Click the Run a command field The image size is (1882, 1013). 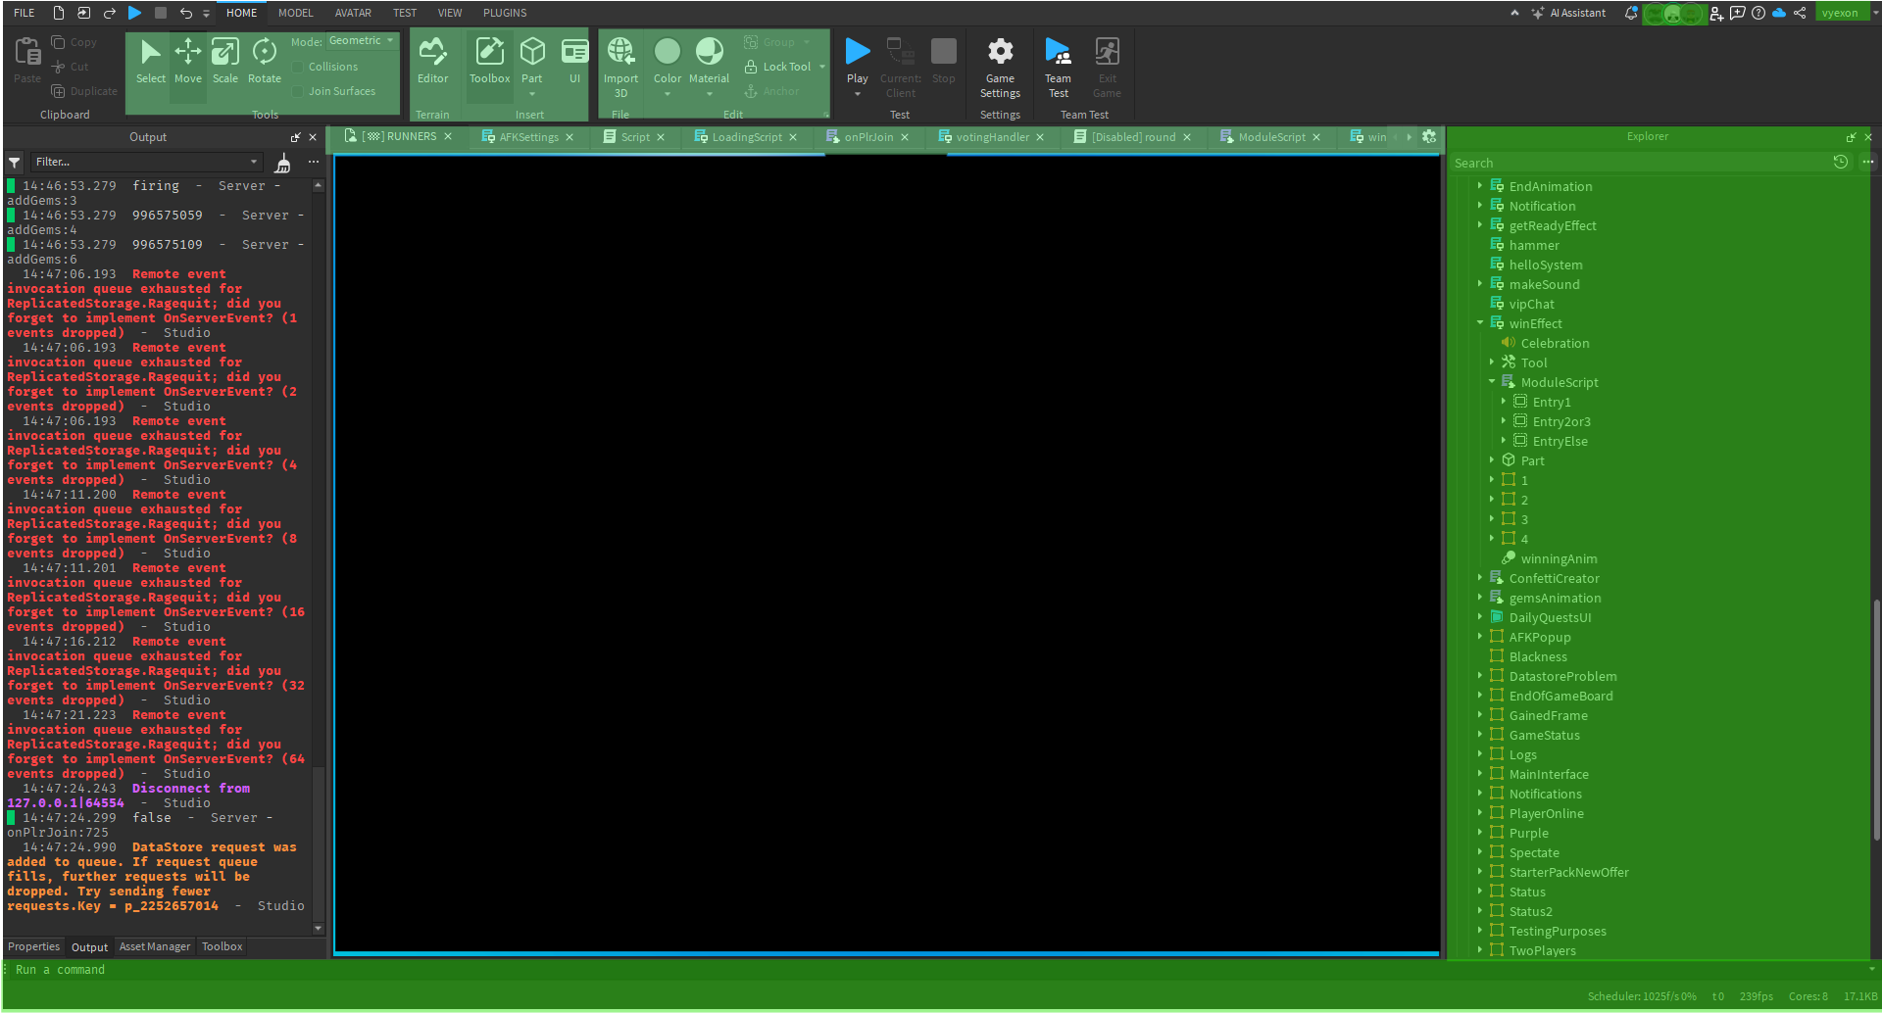pos(196,969)
